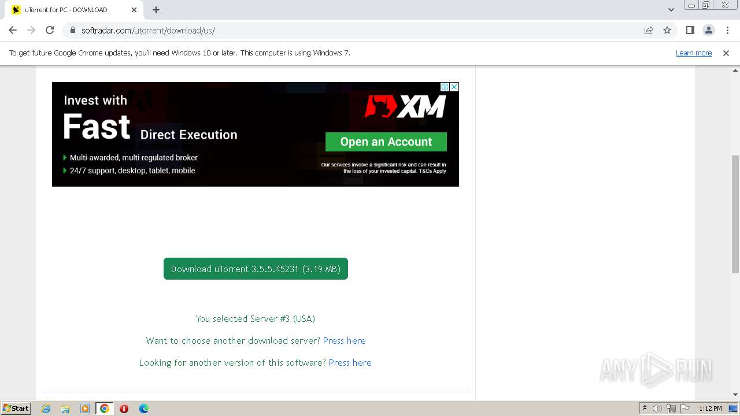This screenshot has width=740, height=416.
Task: Select the uTorrent for PC - DOWNLOAD tab
Action: point(74,10)
